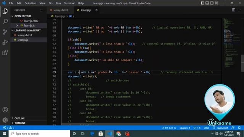This screenshot has height=137, width=244.
Task: Open Explorer Views and More Actions ellipsis
Action: coord(42,10)
